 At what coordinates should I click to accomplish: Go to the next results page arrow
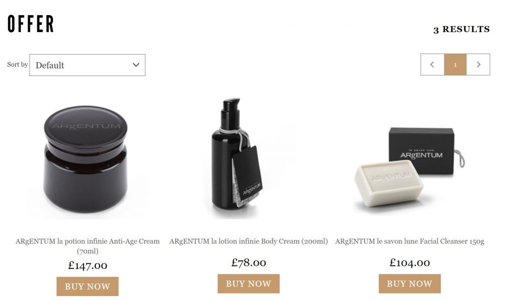[478, 65]
